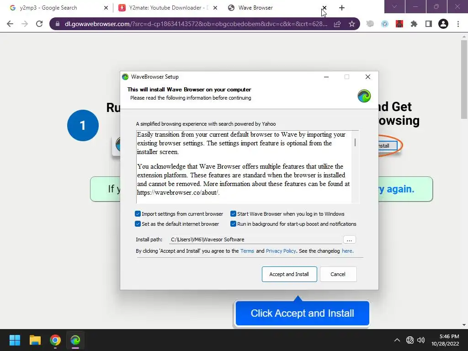This screenshot has width=468, height=351.
Task: Browse install path with the ... button
Action: coord(349,239)
